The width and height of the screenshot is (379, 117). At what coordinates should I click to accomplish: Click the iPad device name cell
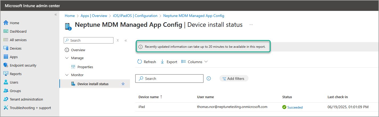[x=142, y=107]
